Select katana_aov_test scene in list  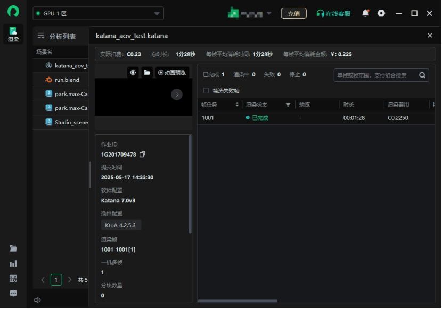[61, 65]
